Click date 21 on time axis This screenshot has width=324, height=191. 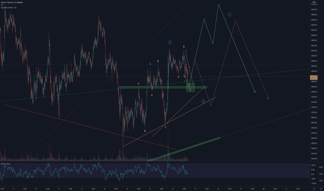click(286, 189)
